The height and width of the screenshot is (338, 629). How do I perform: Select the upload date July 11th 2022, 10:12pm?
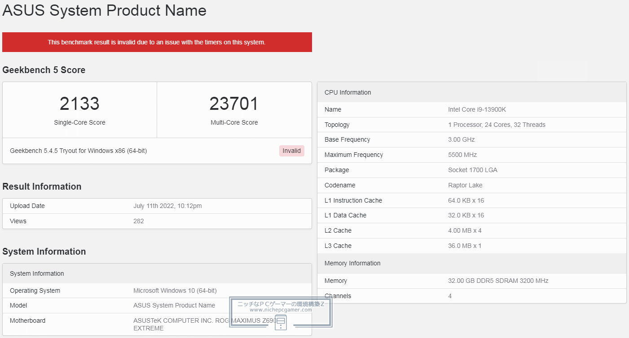coord(167,206)
